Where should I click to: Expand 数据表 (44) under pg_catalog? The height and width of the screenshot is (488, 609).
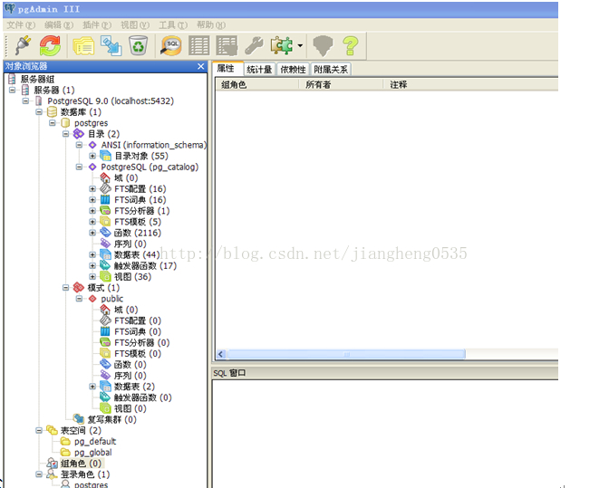(x=92, y=254)
